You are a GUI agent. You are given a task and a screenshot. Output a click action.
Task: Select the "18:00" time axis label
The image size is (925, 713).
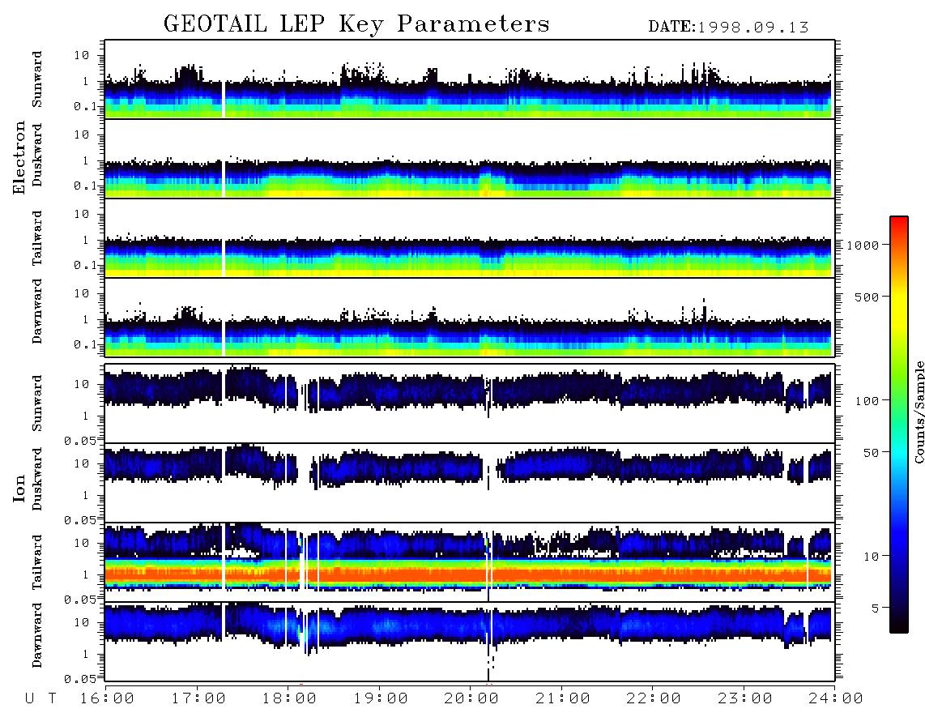point(290,698)
